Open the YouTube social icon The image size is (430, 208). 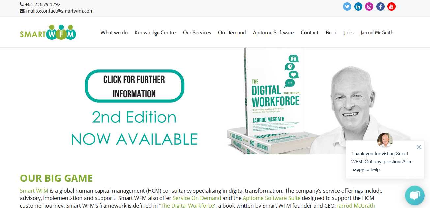391,7
